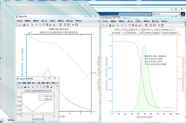186x123 pixels.
Task: Expand Brush dropdown arrow in Figure 123456789
Action: point(142,26)
